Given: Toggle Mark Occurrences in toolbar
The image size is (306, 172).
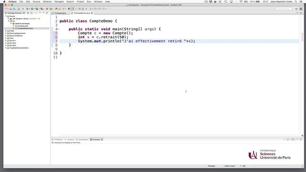Looking at the screenshot, I should pos(72,9).
